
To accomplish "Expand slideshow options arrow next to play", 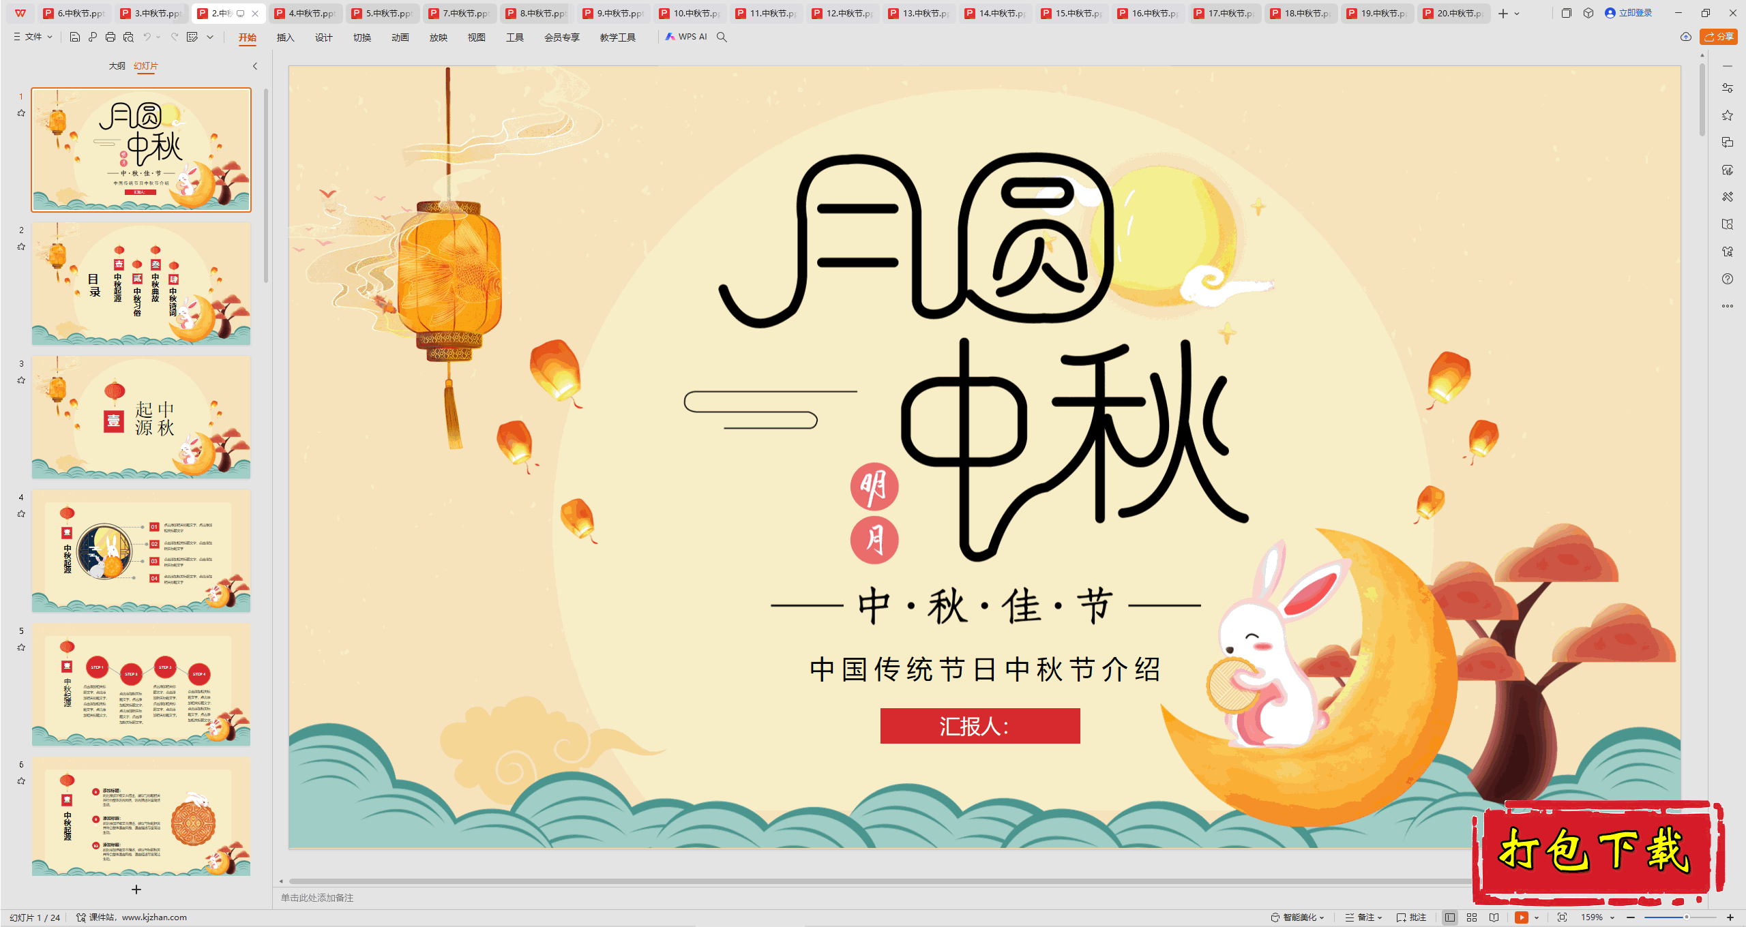I will click(1537, 917).
